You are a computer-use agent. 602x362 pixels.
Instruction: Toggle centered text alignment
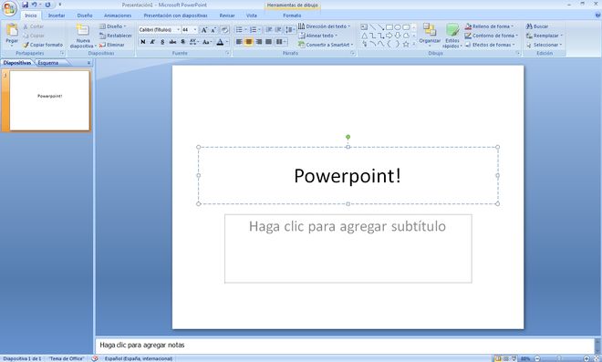click(x=249, y=41)
